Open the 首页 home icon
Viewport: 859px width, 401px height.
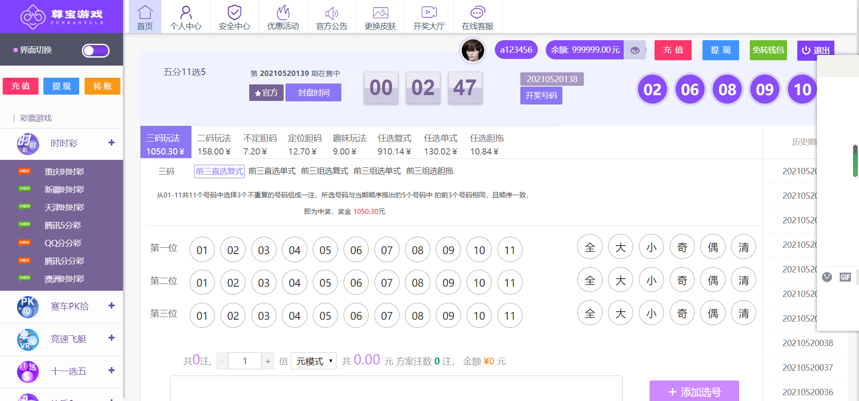[145, 12]
